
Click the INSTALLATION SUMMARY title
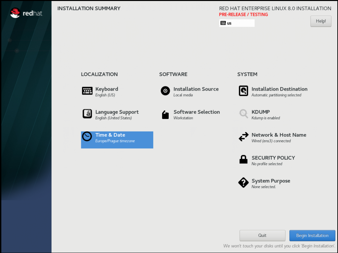tap(89, 8)
